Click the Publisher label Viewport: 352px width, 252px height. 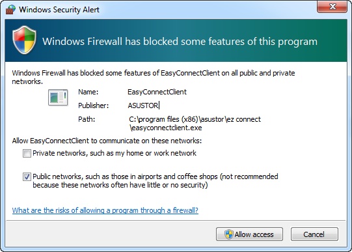click(94, 105)
